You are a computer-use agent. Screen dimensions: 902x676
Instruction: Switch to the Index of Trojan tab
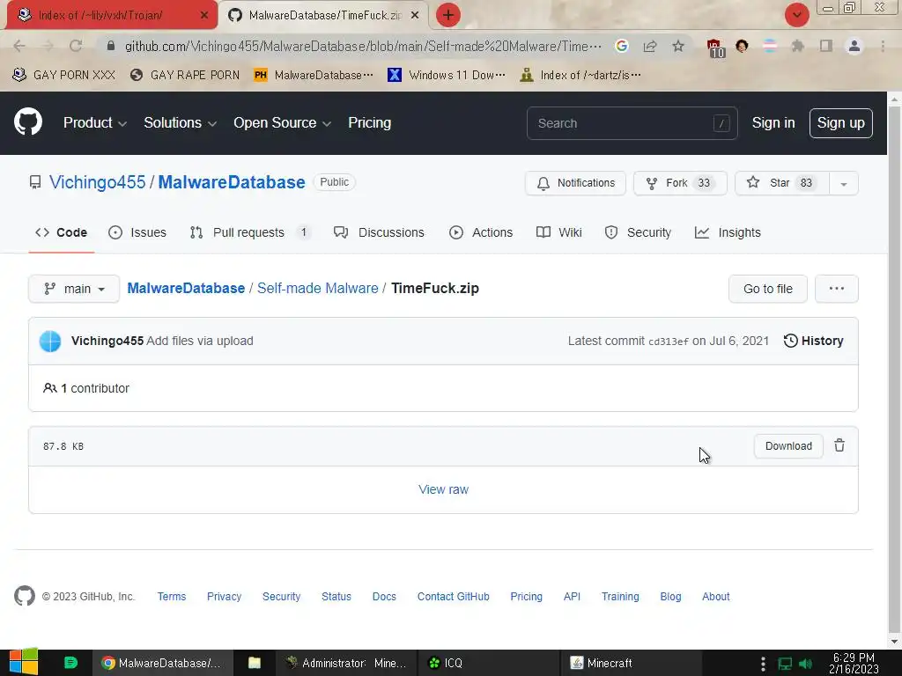pyautogui.click(x=100, y=15)
